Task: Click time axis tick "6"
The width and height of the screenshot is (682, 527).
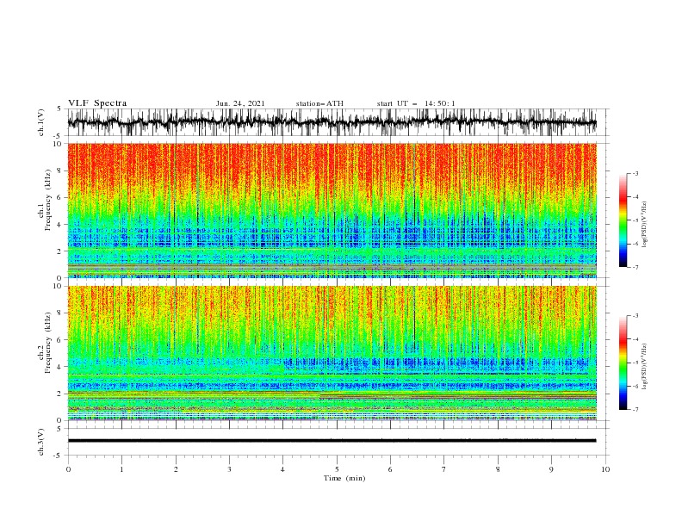Action: click(390, 470)
